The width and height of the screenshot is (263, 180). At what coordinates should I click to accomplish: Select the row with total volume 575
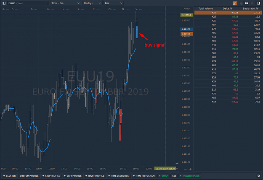pyautogui.click(x=228, y=73)
